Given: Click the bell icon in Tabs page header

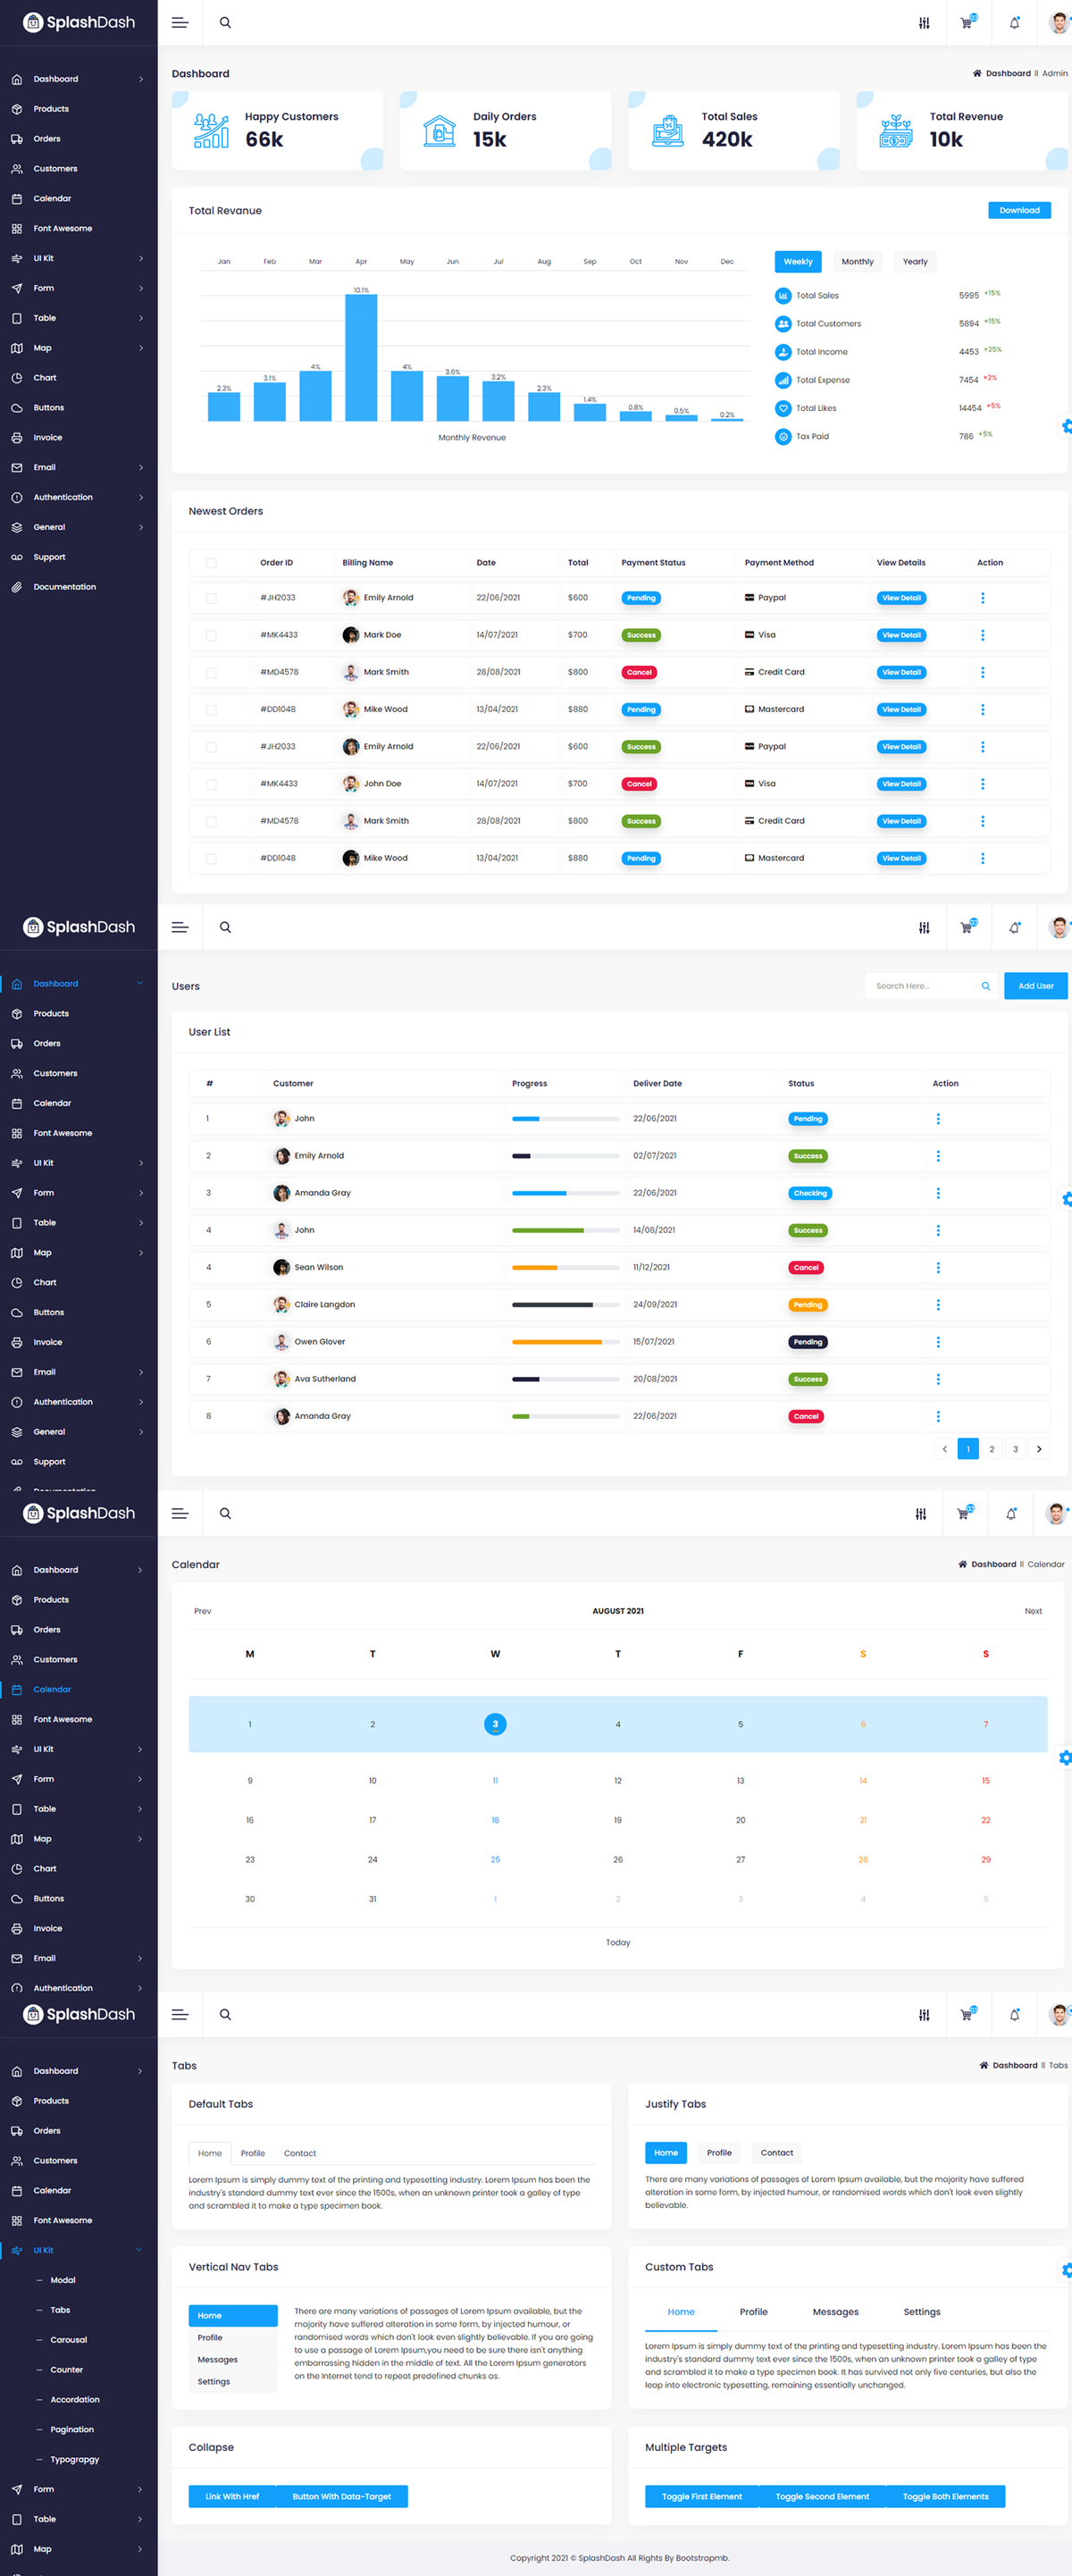Looking at the screenshot, I should coord(1014,2015).
